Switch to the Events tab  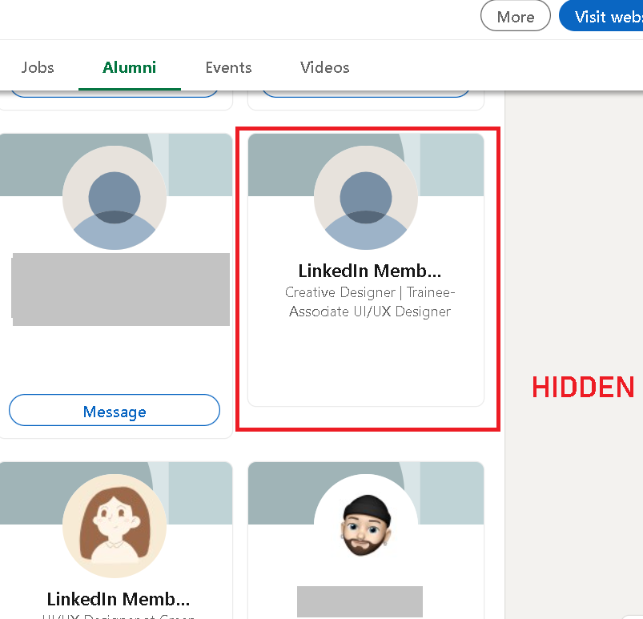228,67
